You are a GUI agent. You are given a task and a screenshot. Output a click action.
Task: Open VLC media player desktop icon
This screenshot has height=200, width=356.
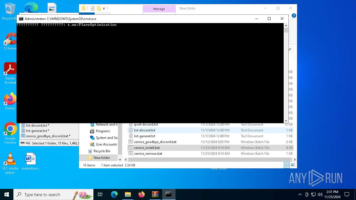point(10,163)
